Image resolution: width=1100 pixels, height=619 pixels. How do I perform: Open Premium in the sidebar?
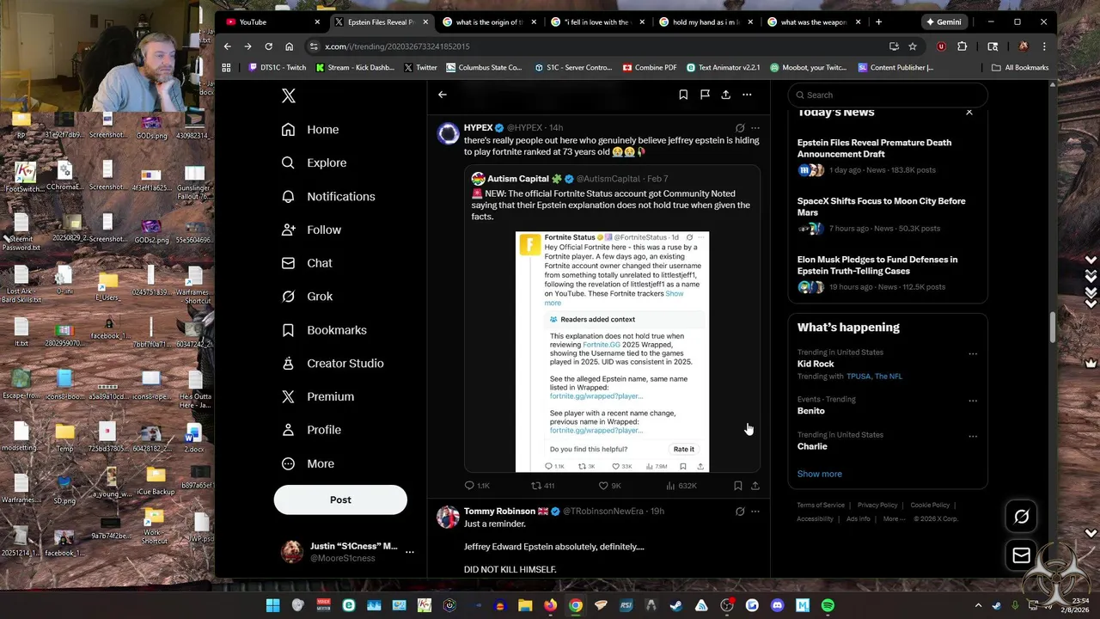[x=318, y=396]
